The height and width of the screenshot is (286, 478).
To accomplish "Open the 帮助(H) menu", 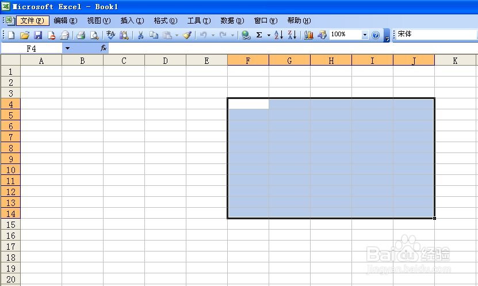I will (x=299, y=21).
